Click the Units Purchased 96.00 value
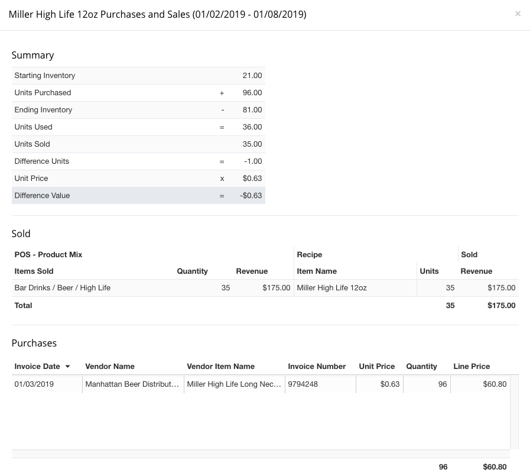 click(252, 93)
